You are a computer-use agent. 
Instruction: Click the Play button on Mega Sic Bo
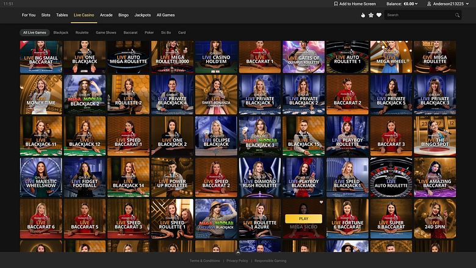pos(303,219)
